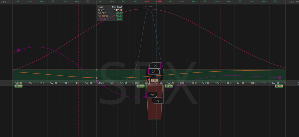Click the diamond crosshair point on expiry line
Screen dimensions: 299x137
(x=97, y=70)
